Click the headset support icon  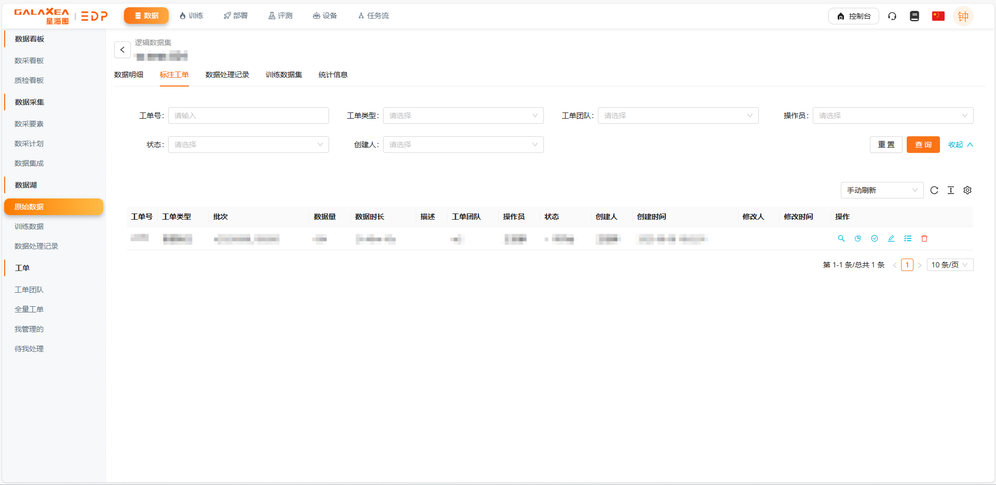pos(892,16)
